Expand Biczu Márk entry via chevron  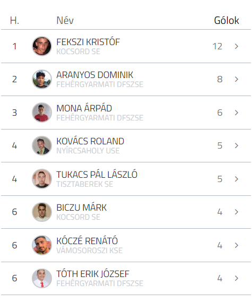coord(237,212)
